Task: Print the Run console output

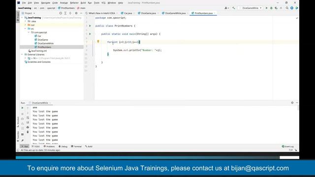Action: point(28,127)
